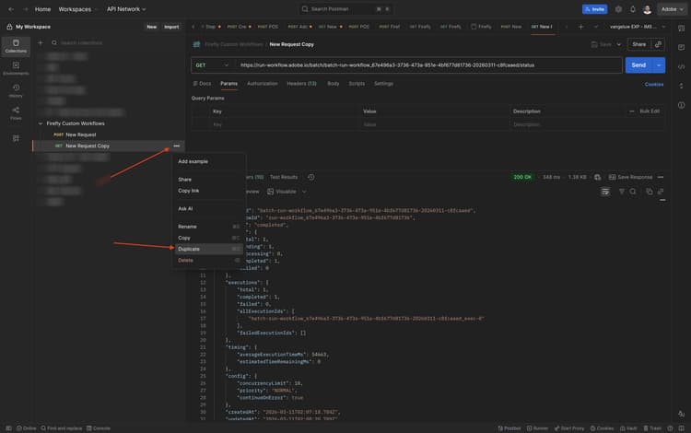Click the search icon in response toolbar
Viewport: 691px width, 433px height.
[633, 192]
